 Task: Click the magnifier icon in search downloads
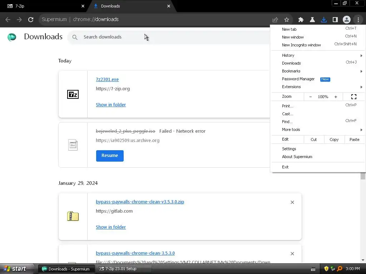point(75,37)
